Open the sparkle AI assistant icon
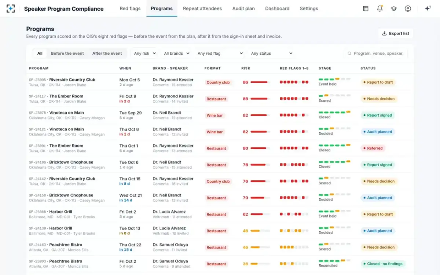440x275 pixels. 428,8
